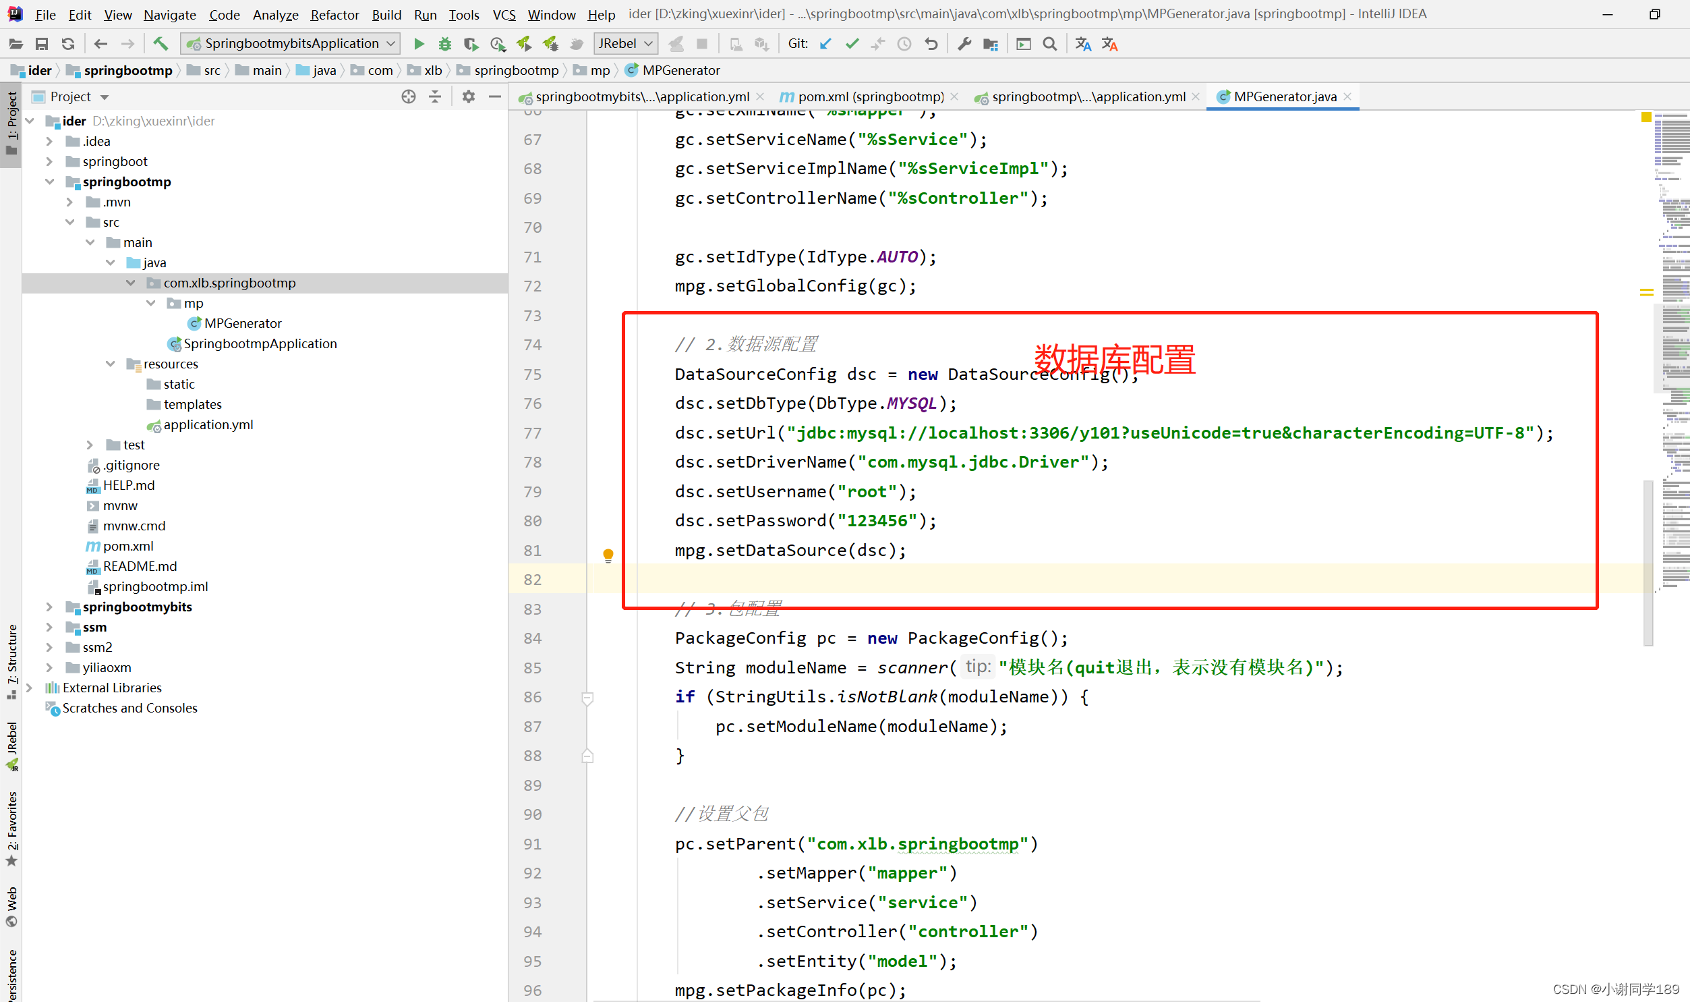This screenshot has width=1690, height=1002.
Task: Start the Debug bug icon
Action: pyautogui.click(x=444, y=44)
